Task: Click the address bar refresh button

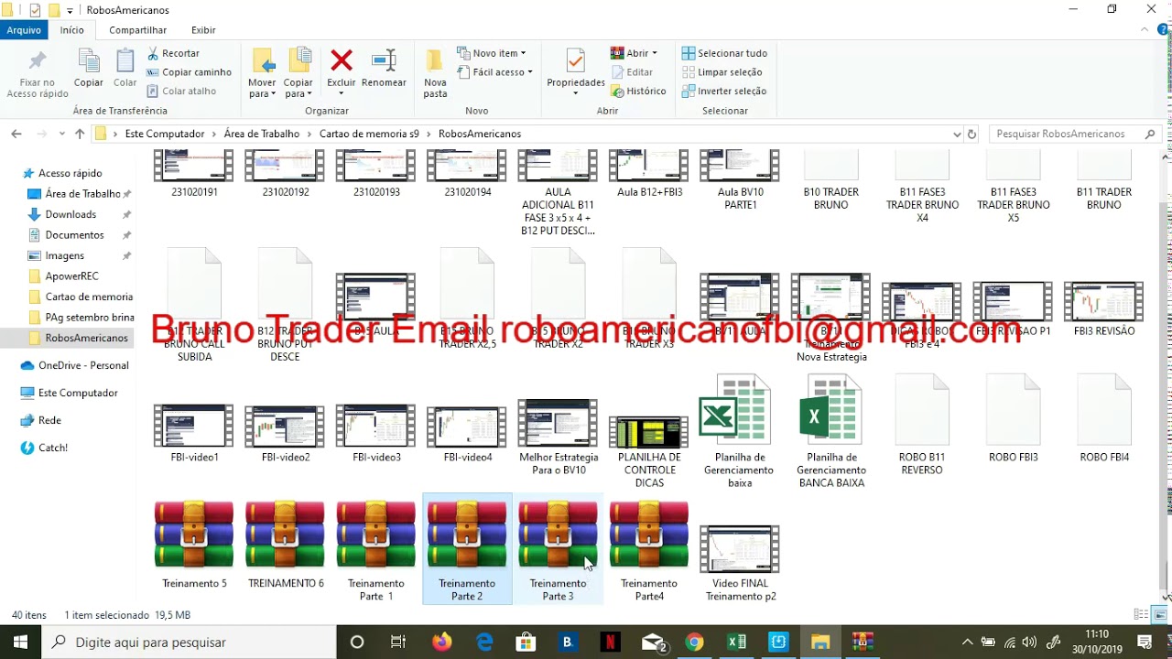Action: (x=971, y=134)
